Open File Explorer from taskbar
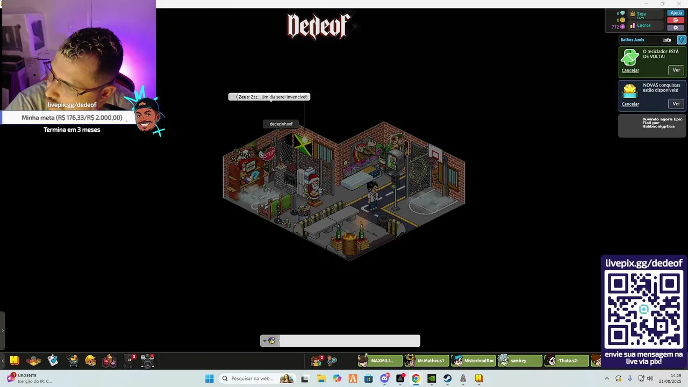This screenshot has width=688, height=387. click(321, 378)
